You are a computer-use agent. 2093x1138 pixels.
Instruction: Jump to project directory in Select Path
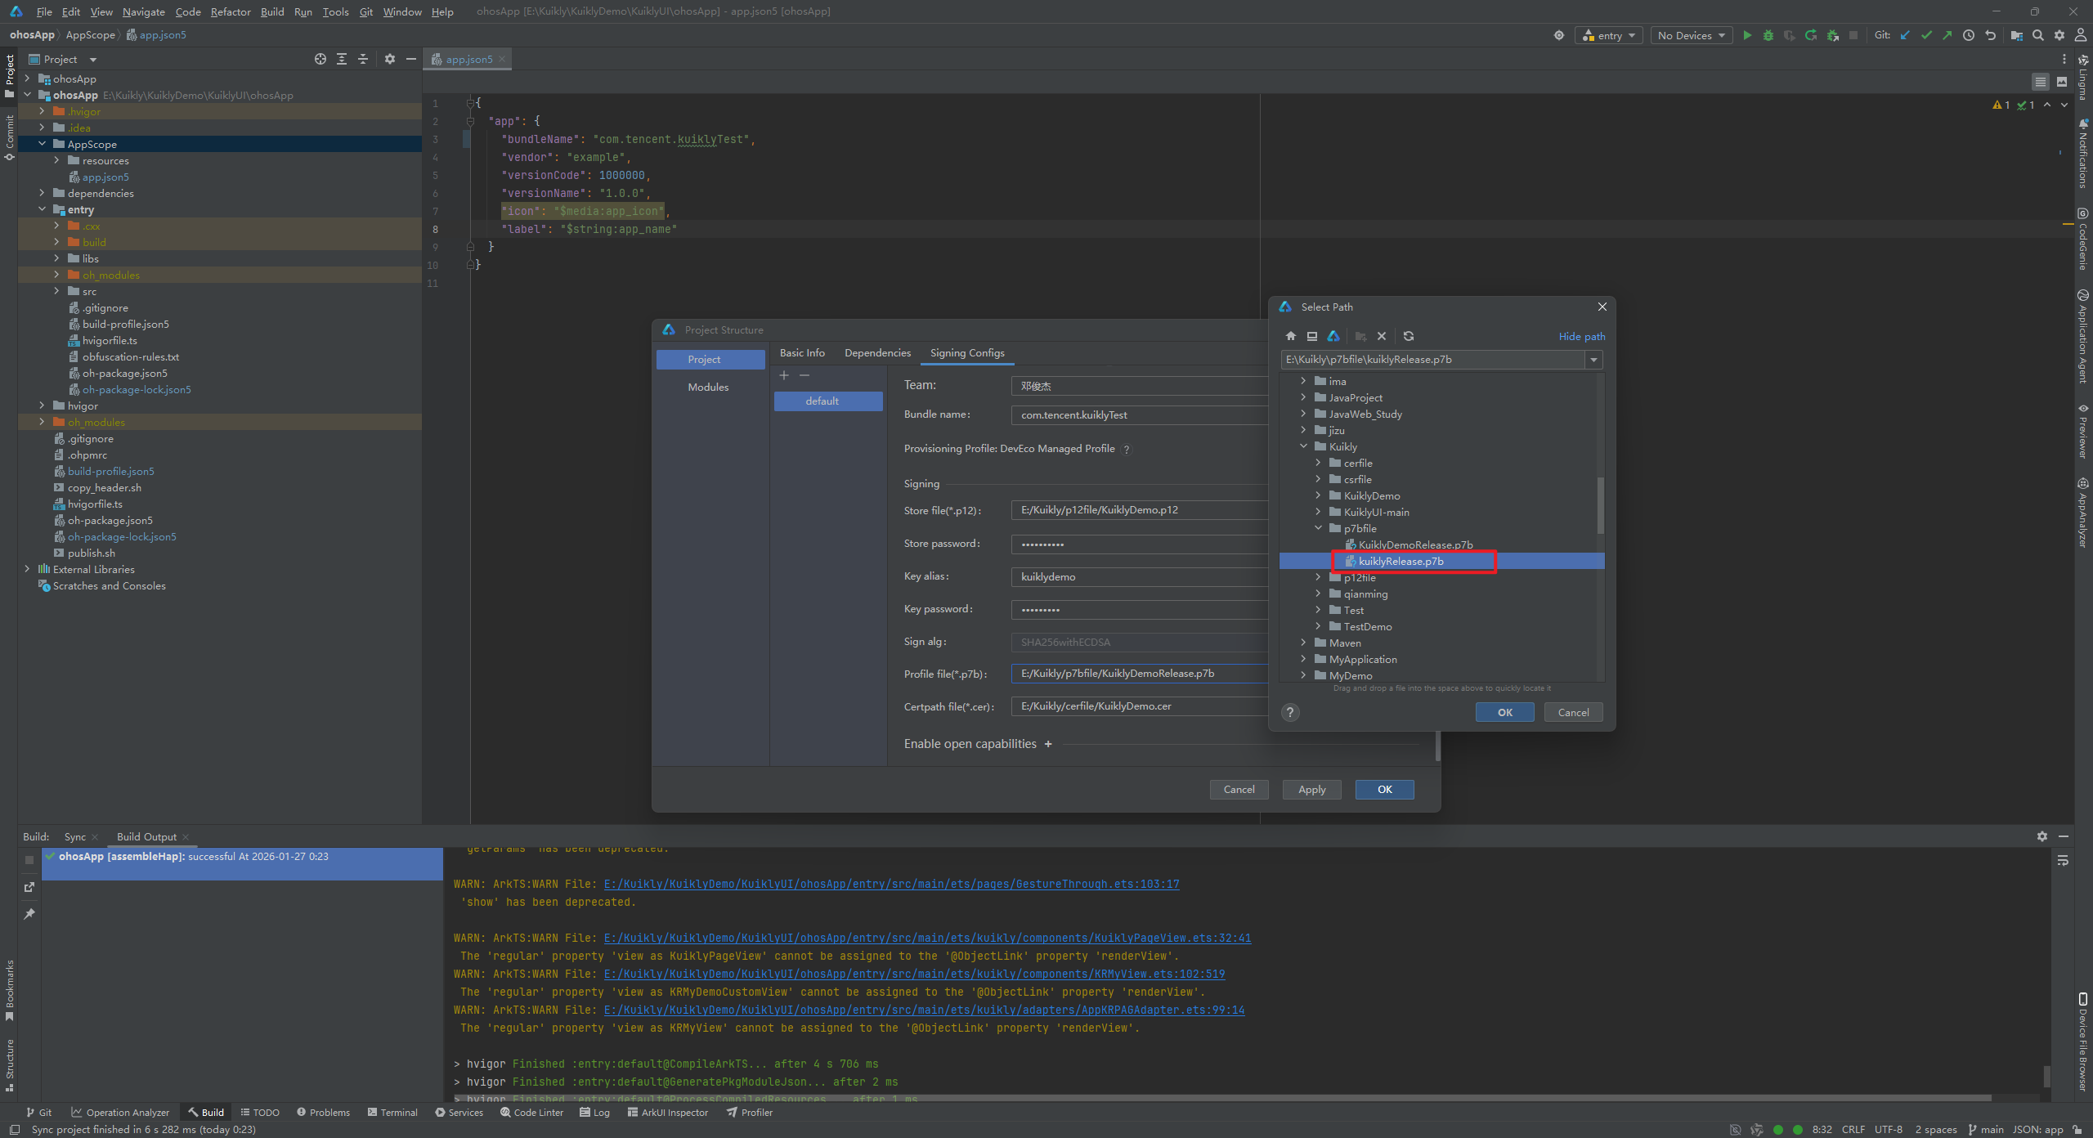click(x=1333, y=336)
